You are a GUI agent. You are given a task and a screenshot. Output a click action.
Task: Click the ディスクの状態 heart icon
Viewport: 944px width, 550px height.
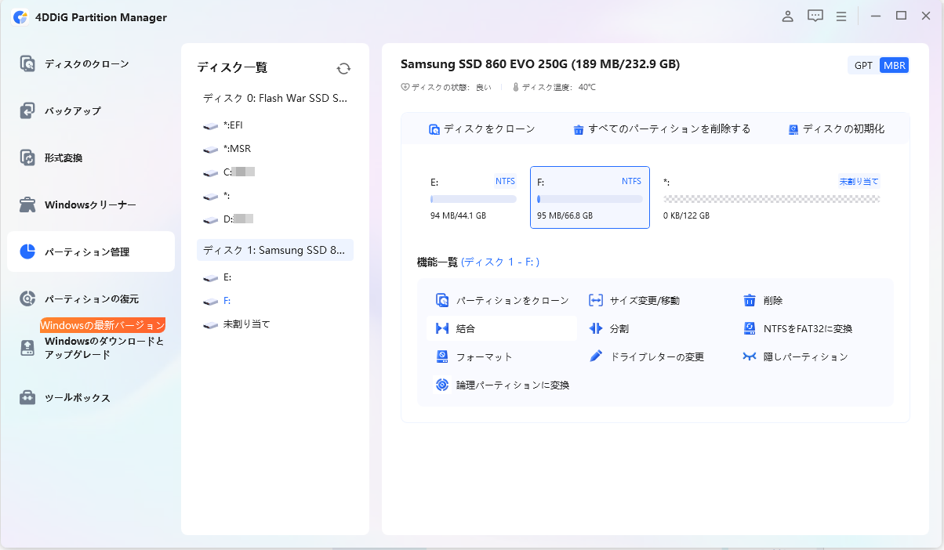pyautogui.click(x=405, y=88)
